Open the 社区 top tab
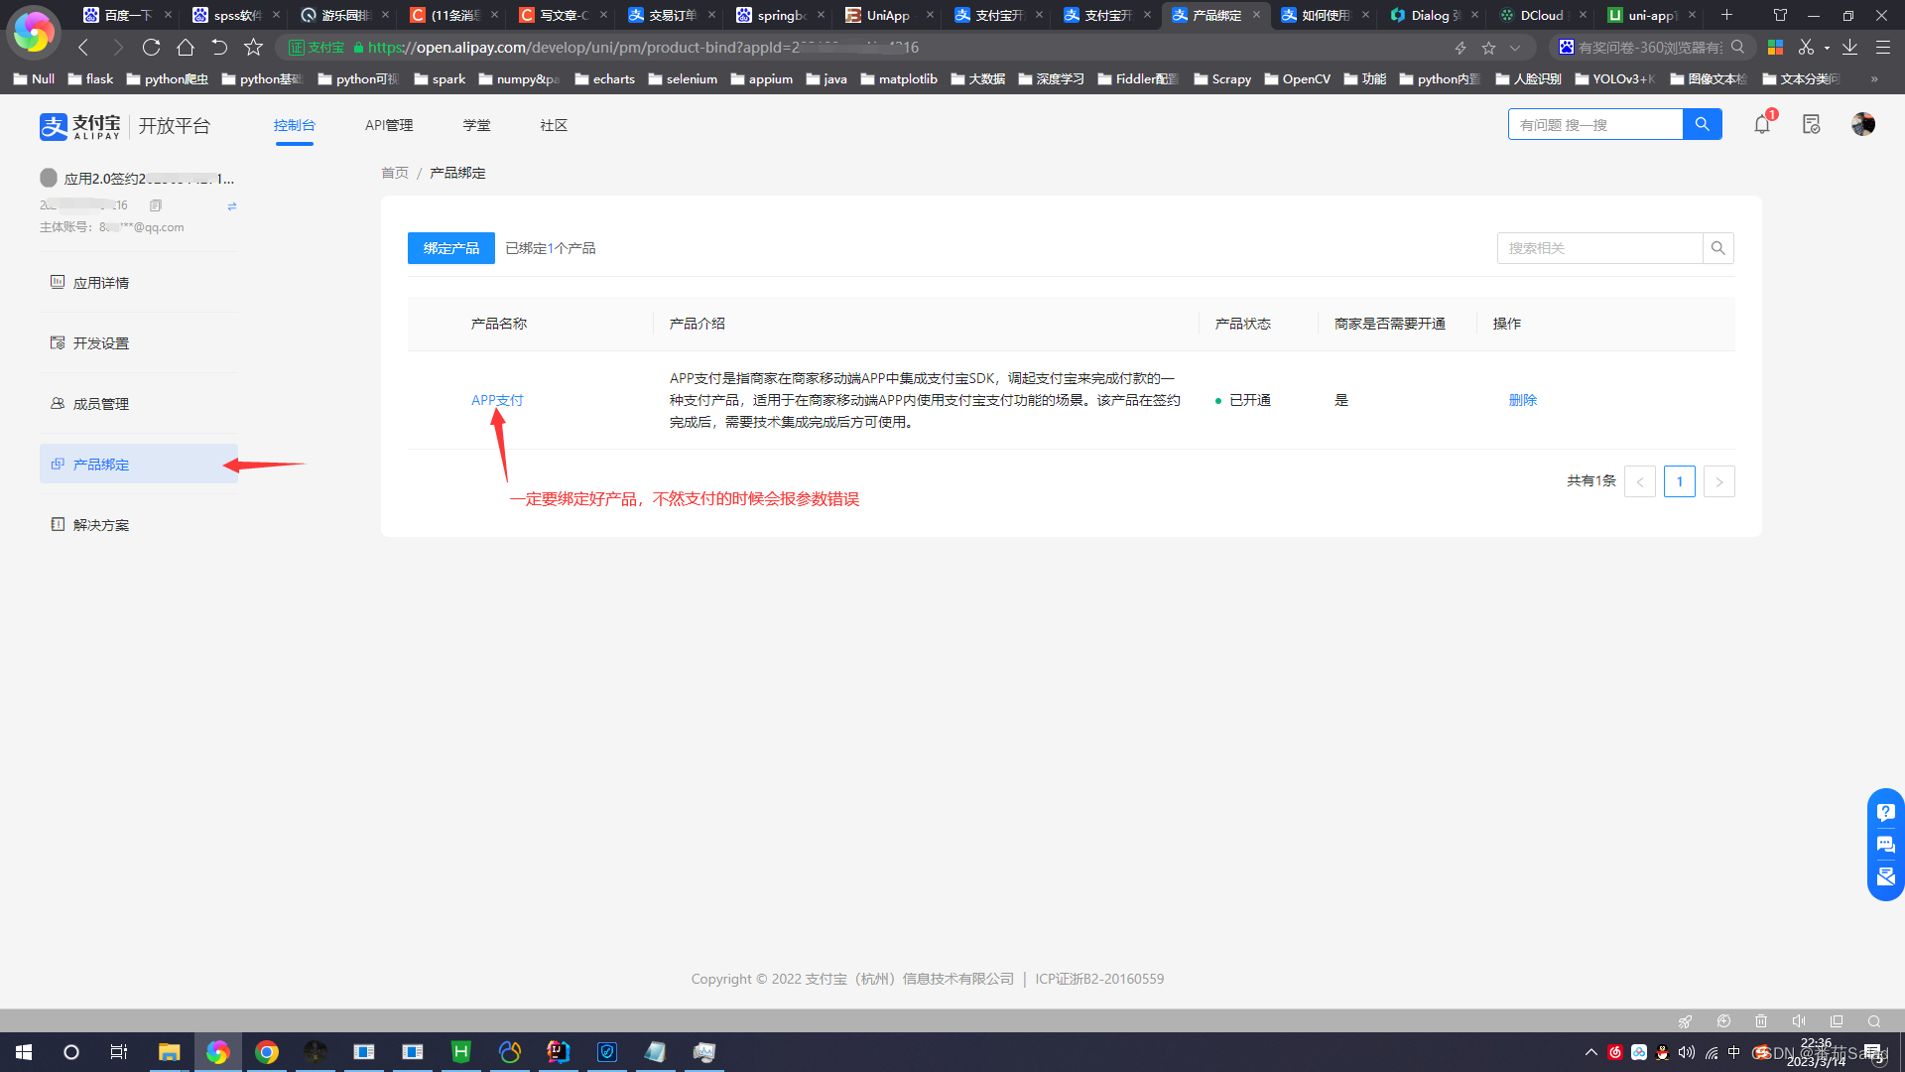Viewport: 1905px width, 1072px height. coord(554,125)
